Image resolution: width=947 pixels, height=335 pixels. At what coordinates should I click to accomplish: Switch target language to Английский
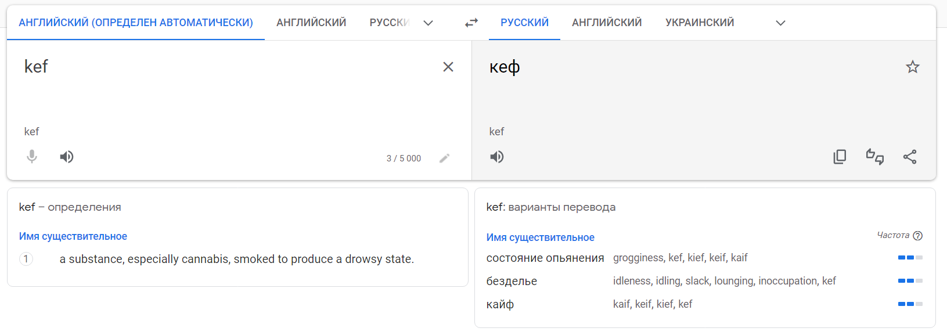(607, 23)
